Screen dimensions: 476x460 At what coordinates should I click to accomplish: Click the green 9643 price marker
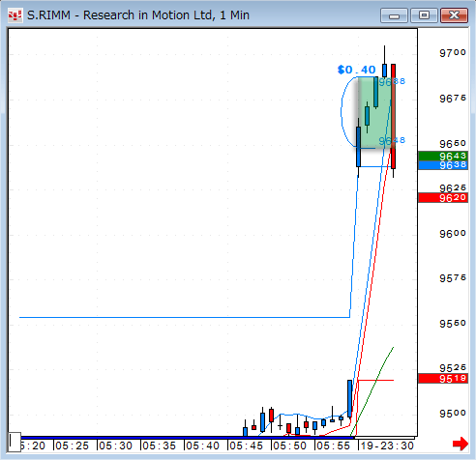(443, 157)
